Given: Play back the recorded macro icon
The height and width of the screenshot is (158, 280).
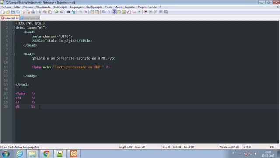Looking at the screenshot, I should (156, 12).
